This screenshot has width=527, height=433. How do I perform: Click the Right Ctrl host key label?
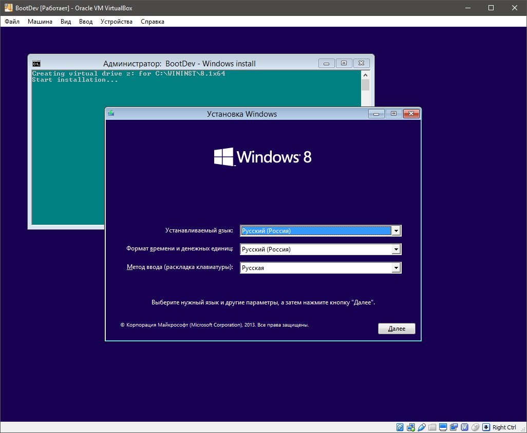pos(504,427)
